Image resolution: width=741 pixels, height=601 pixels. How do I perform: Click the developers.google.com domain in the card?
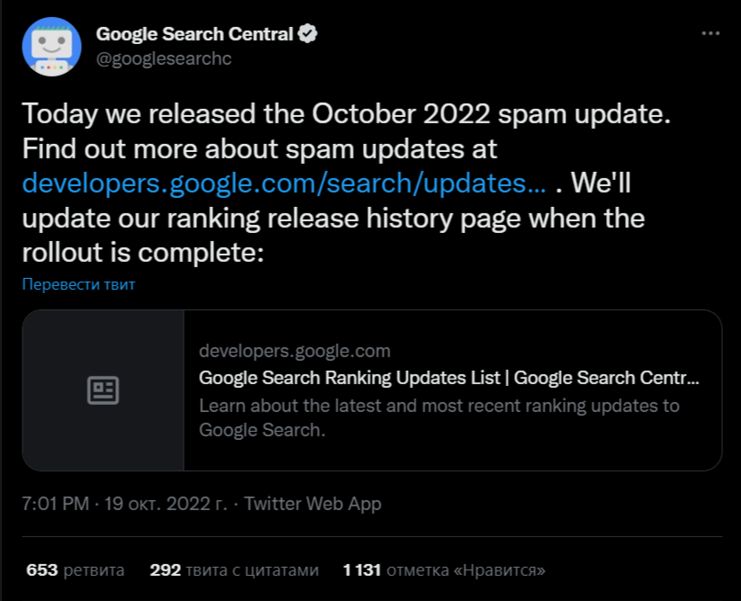click(294, 351)
